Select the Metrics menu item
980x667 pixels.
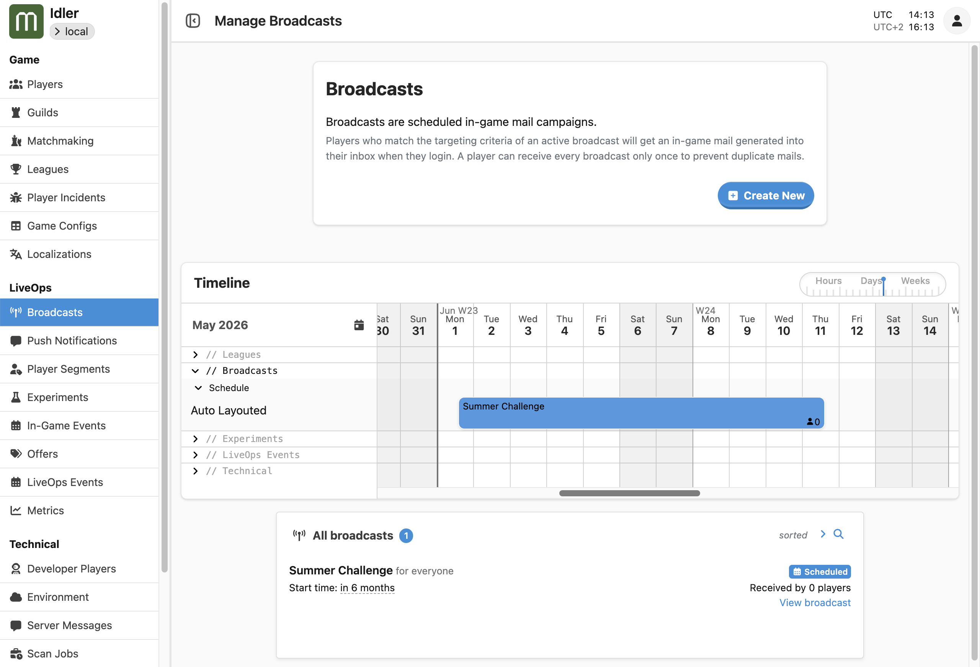45,510
